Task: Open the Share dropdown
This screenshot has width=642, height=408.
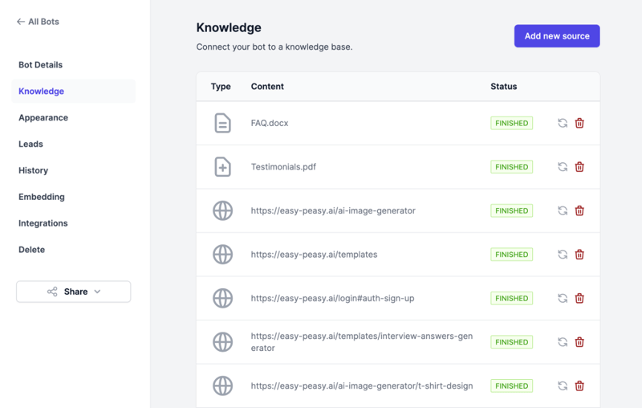Action: (74, 292)
